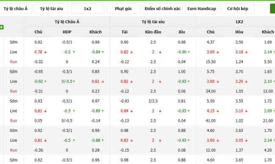This screenshot has height=164, width=275.
Task: Click the green up arrow beside -0.84
Action: pyautogui.click(x=103, y=52)
